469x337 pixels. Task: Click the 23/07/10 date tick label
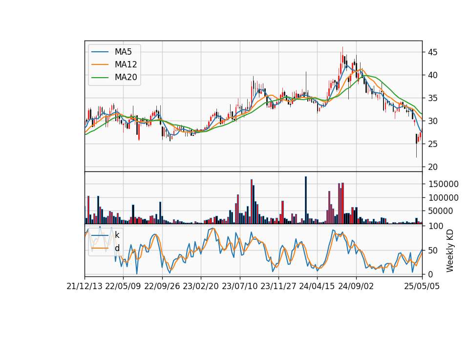coord(239,286)
